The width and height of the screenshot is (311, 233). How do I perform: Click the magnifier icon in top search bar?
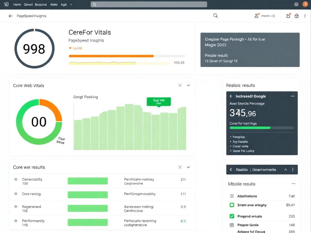pos(94,5)
